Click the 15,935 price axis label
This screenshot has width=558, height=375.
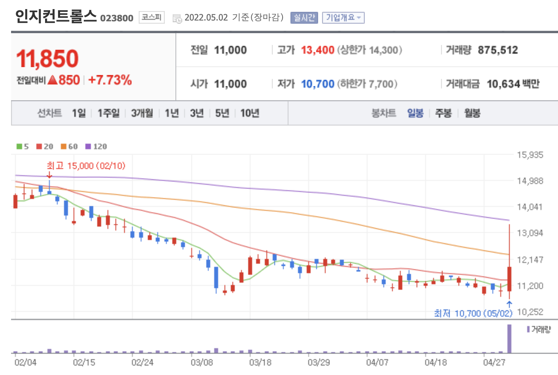[x=530, y=155]
